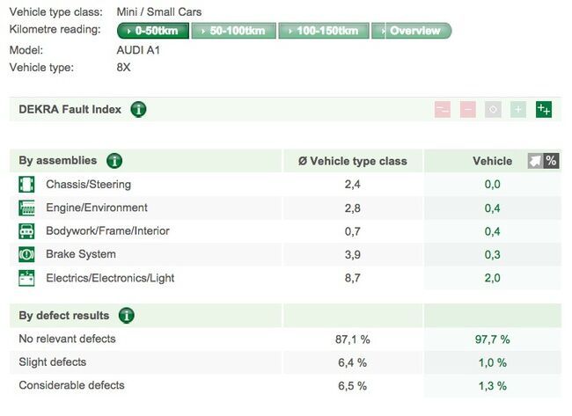572x416 pixels.
Task: Toggle the arrow trend display mode
Action: click(x=535, y=161)
